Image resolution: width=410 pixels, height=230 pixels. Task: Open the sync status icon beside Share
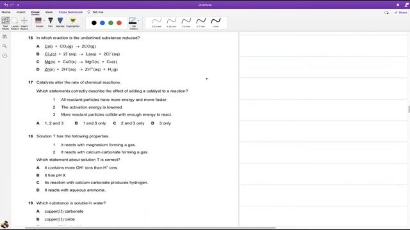click(x=386, y=13)
